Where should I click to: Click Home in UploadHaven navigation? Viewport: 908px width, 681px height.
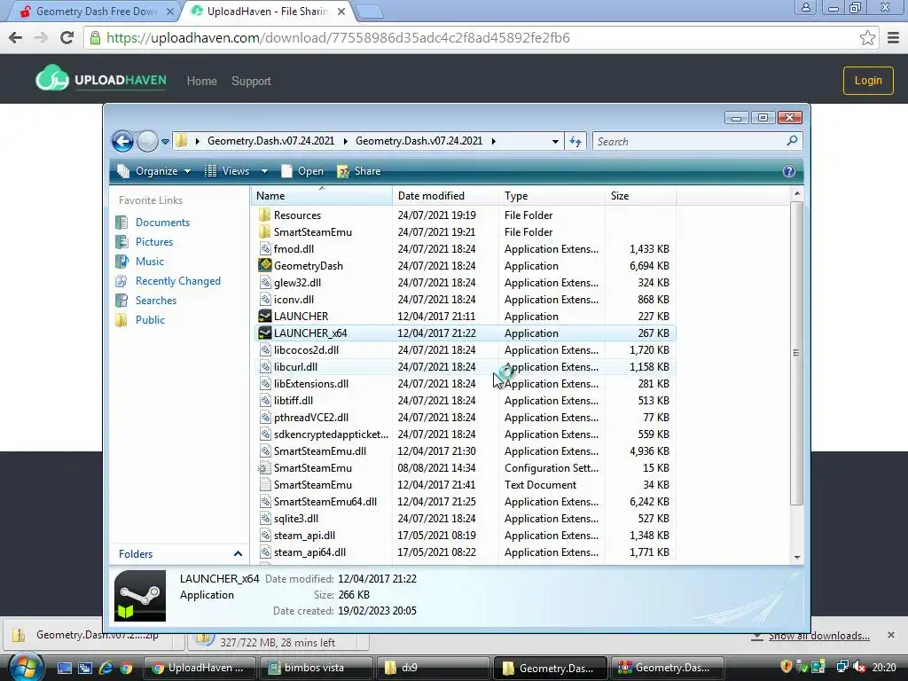201,81
